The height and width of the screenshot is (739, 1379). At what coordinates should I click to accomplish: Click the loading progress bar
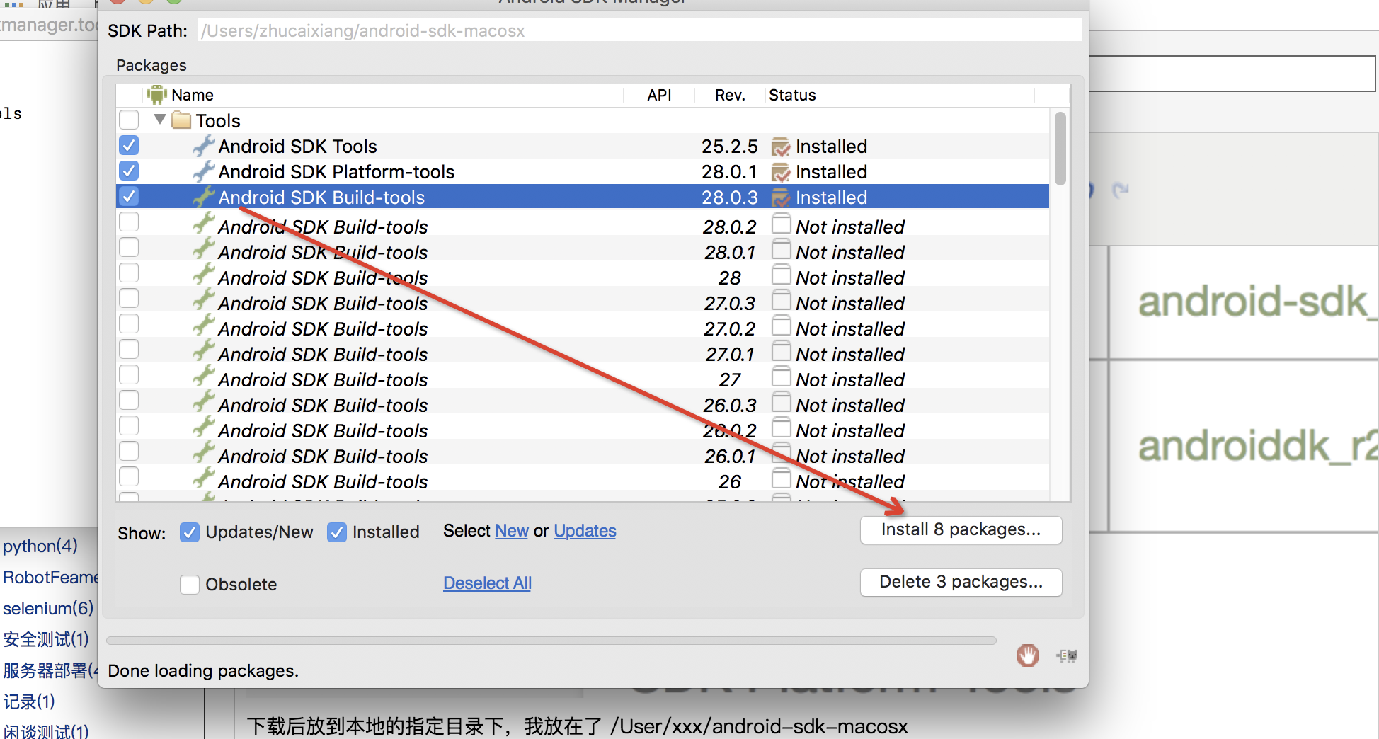pos(551,641)
